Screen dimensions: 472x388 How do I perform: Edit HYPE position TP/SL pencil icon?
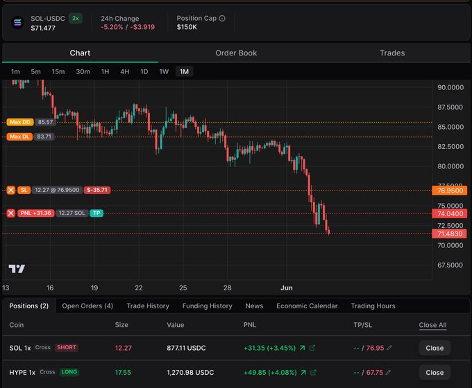[x=388, y=372]
